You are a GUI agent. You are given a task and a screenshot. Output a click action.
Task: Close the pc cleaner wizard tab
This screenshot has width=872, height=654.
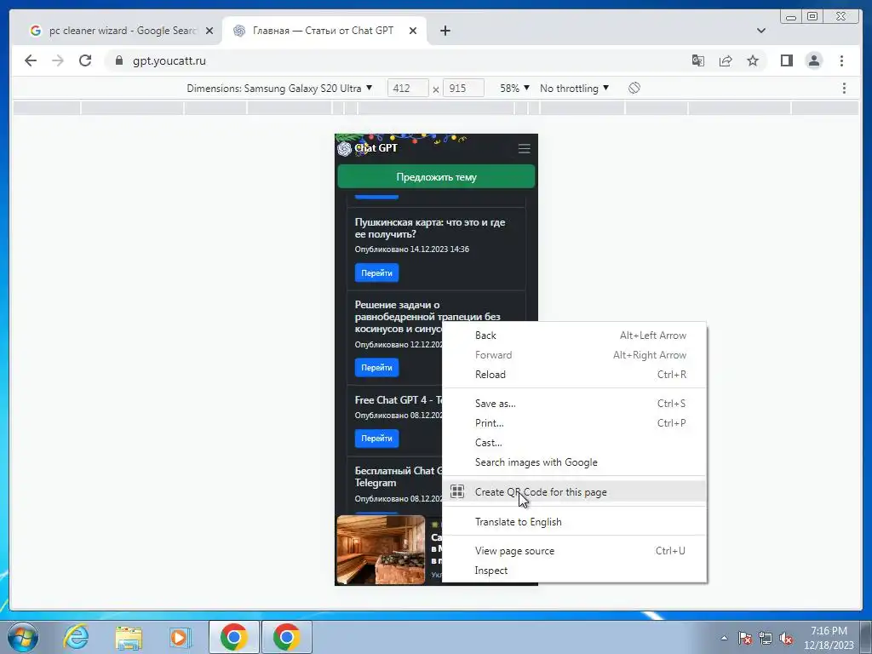pos(209,32)
